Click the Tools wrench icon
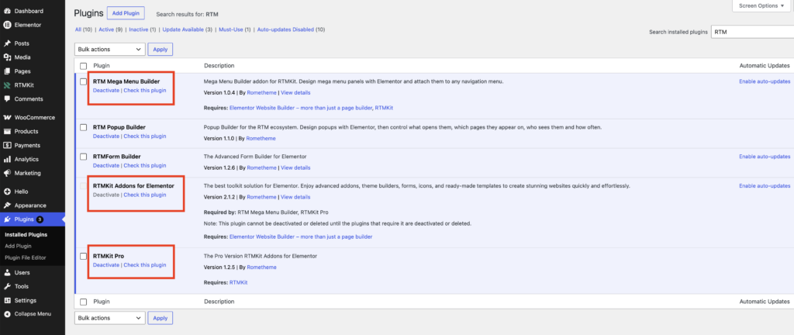Screen dimensions: 794x335 7,286
